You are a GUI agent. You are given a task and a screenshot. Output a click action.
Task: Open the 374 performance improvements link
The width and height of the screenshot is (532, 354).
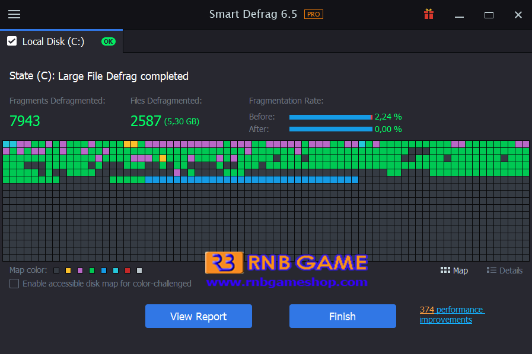tap(452, 315)
